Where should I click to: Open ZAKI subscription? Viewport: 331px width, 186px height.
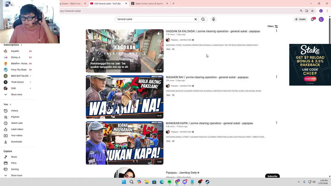[18, 88]
